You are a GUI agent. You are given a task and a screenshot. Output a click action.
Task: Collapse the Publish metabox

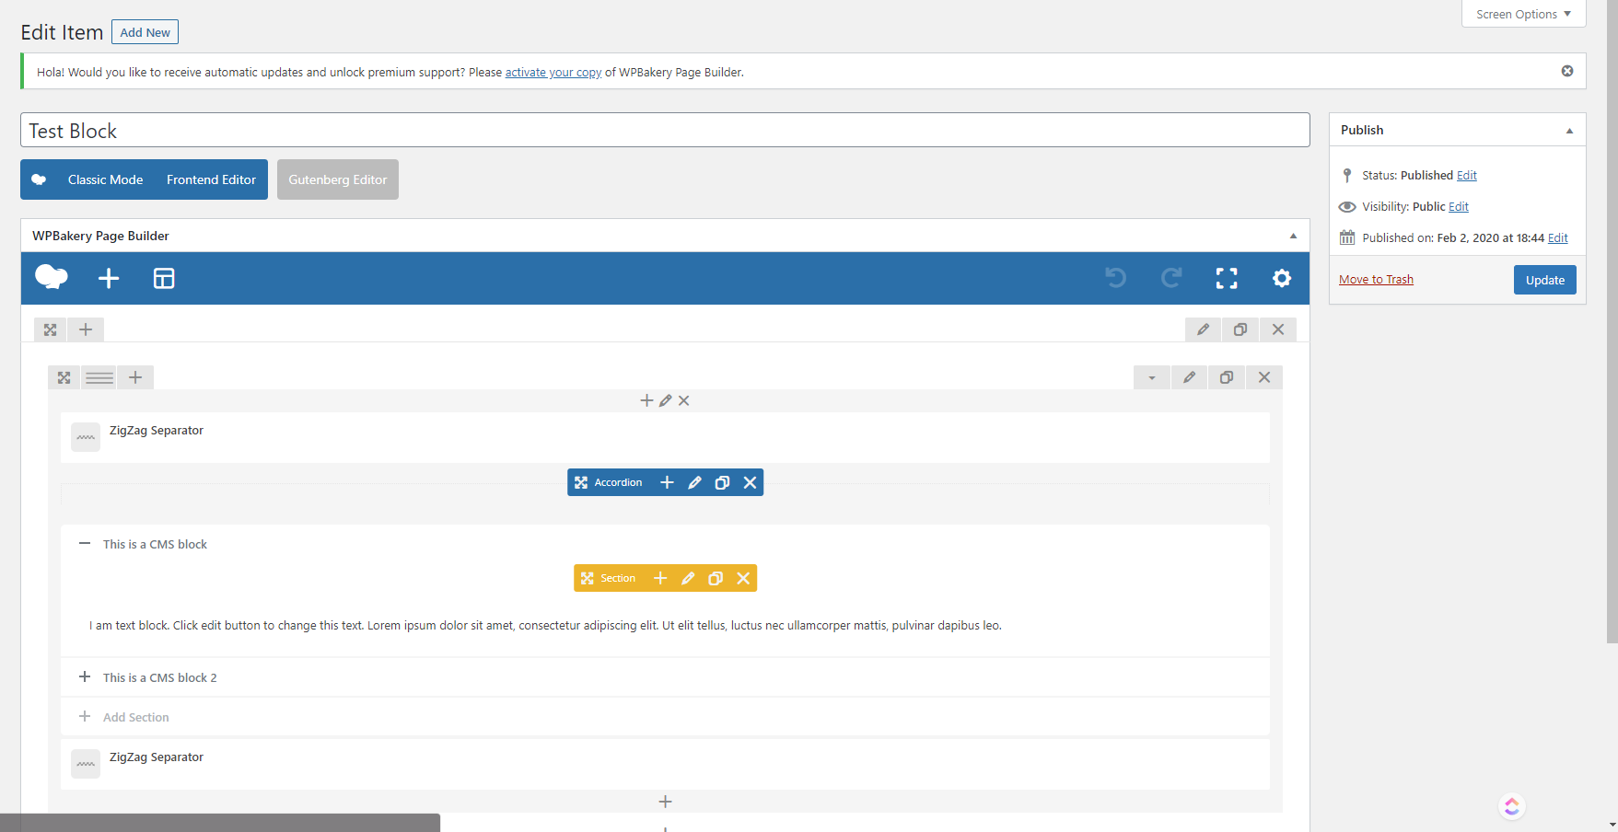1569,130
